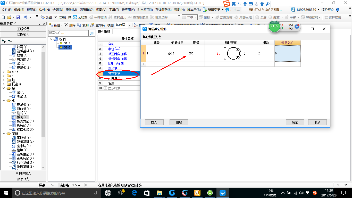Image resolution: width=352 pixels, height=198 pixels.
Task: Open 报表预览 section
Action: pyautogui.click(x=23, y=179)
